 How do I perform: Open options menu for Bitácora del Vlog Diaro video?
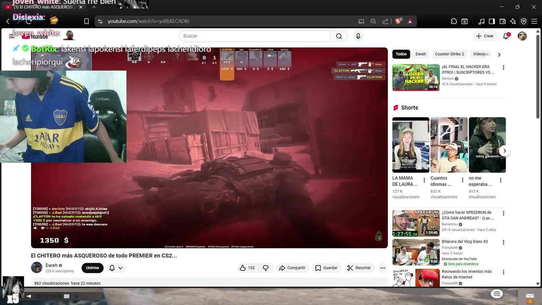(x=503, y=243)
